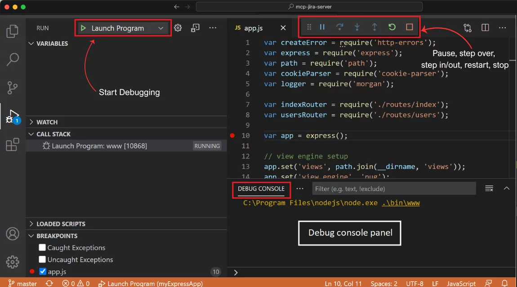The image size is (517, 287).
Task: Click the master branch in status bar
Action: click(x=23, y=283)
